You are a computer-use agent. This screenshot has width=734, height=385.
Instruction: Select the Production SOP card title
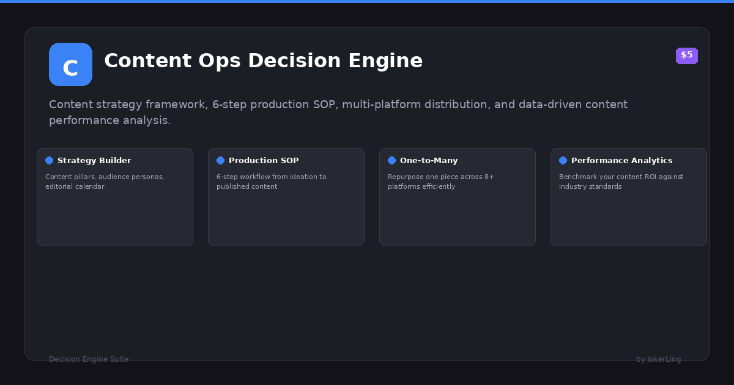(x=264, y=161)
